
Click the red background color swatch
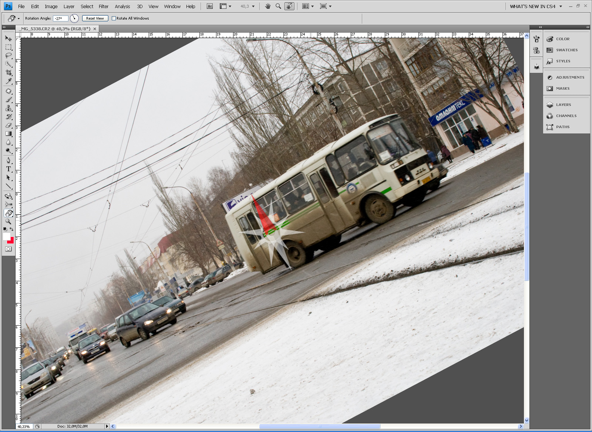(x=11, y=241)
